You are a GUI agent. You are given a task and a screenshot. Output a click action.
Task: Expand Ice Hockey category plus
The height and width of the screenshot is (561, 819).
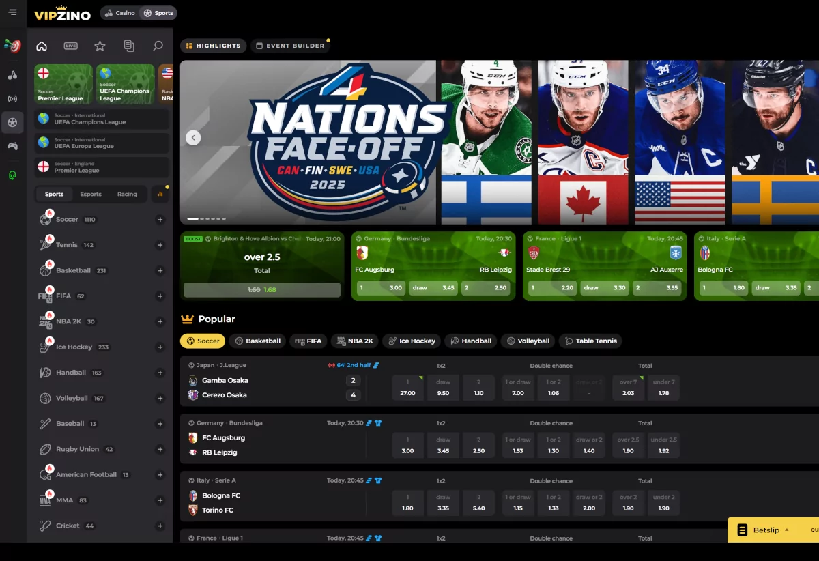click(x=160, y=347)
